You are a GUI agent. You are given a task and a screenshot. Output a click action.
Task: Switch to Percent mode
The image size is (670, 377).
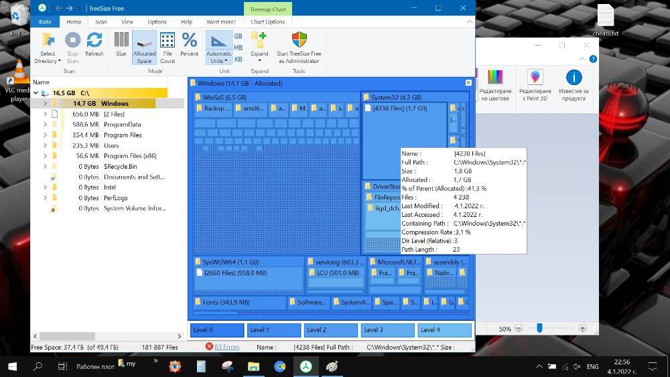click(190, 44)
